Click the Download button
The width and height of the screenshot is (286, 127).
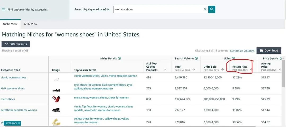269,51
